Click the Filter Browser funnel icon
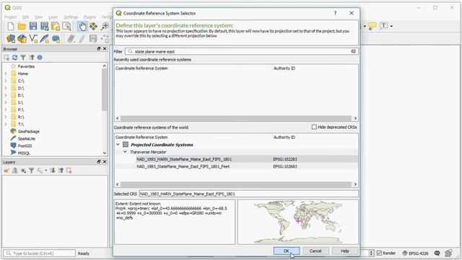The width and height of the screenshot is (462, 260). [23, 58]
